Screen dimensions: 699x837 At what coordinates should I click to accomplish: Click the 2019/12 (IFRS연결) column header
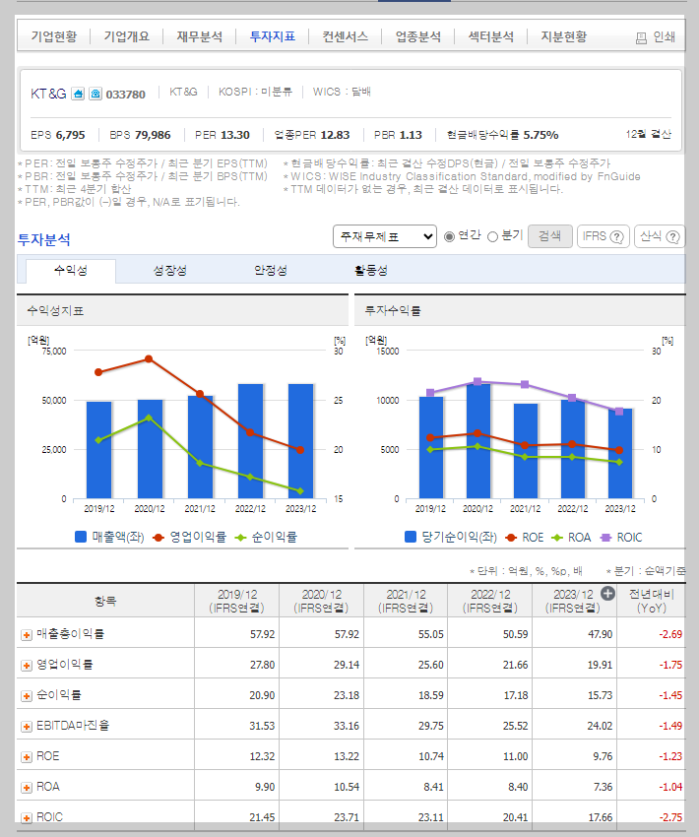(x=237, y=601)
